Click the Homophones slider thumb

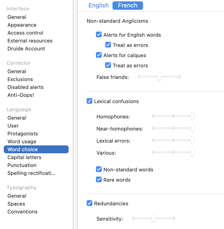tap(192, 116)
